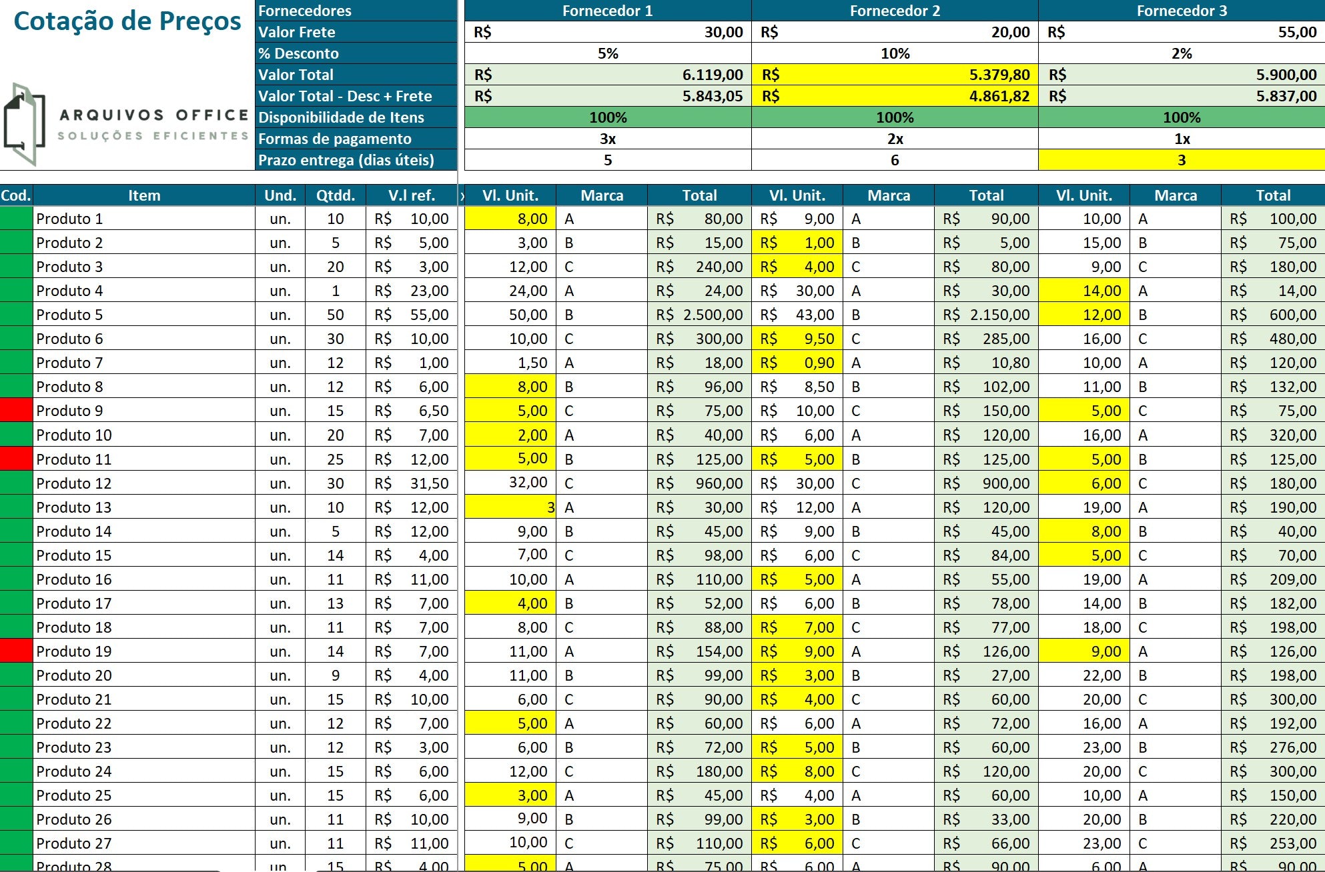
Task: Click the chevron beside V.l ref. header
Action: (x=462, y=196)
